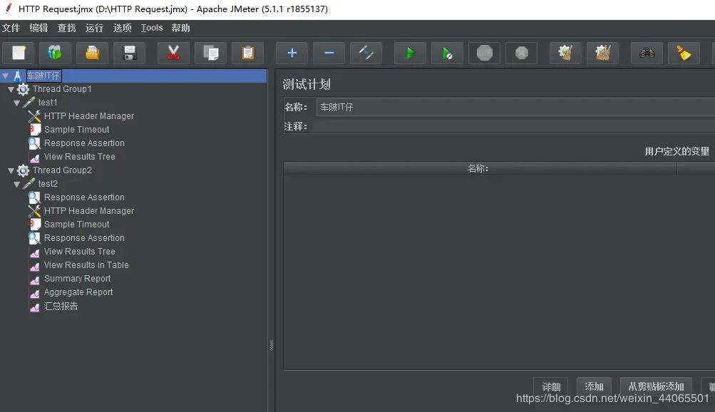The height and width of the screenshot is (412, 715).
Task: Click the Clear results broom icon
Action: (565, 53)
